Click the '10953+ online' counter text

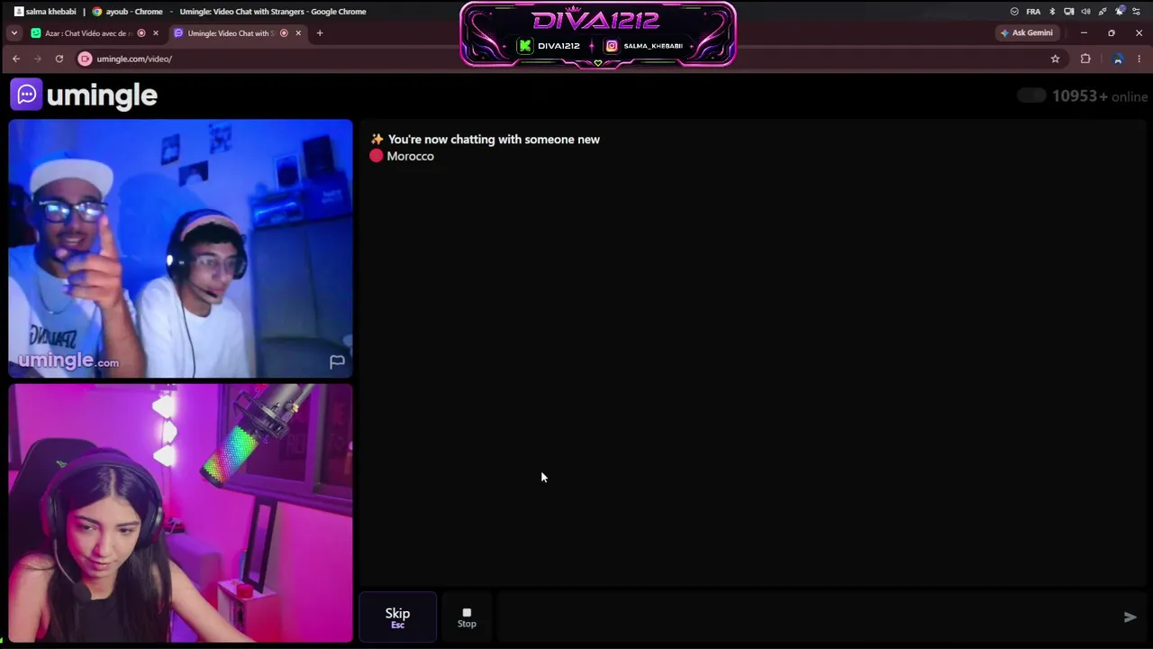(1100, 96)
